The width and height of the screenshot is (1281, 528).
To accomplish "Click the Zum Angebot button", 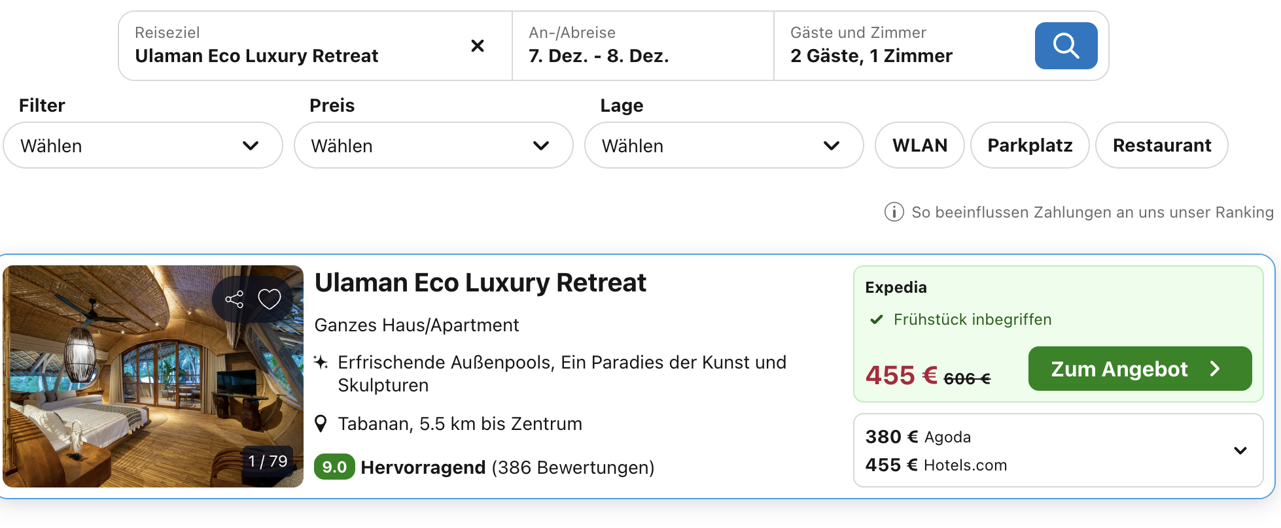I will click(1140, 369).
